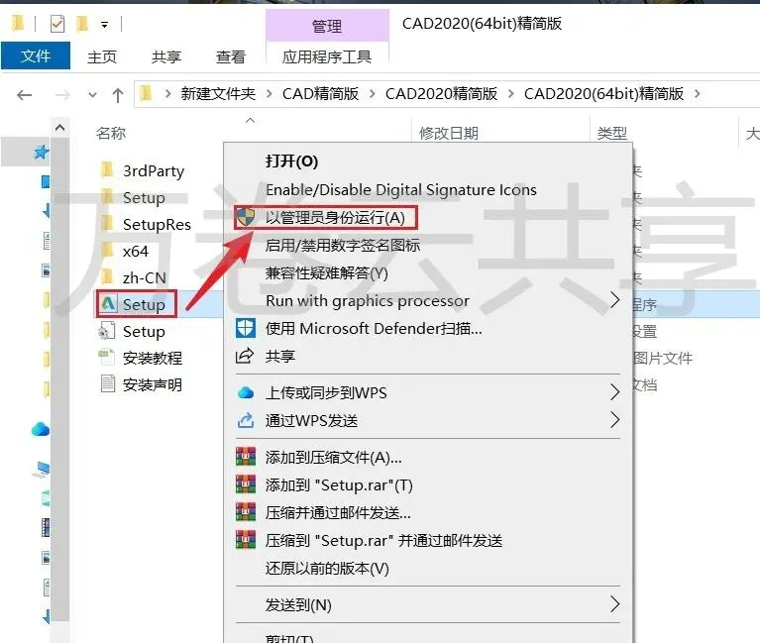Select the 3rdParty folder
The height and width of the screenshot is (643, 760).
[x=154, y=171]
